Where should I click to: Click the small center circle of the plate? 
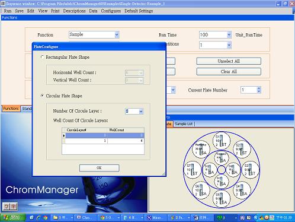pos(222,170)
